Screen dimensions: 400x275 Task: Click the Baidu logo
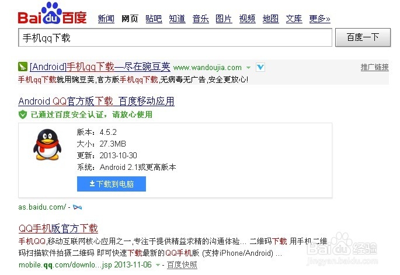tap(53, 13)
